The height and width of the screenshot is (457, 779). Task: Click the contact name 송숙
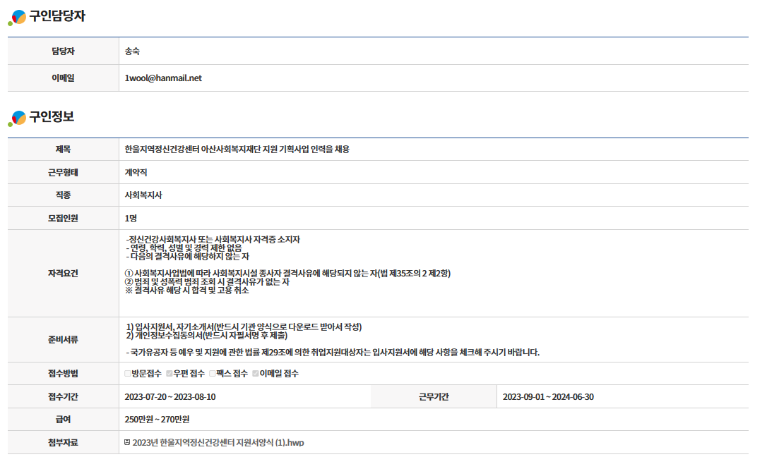click(x=133, y=51)
